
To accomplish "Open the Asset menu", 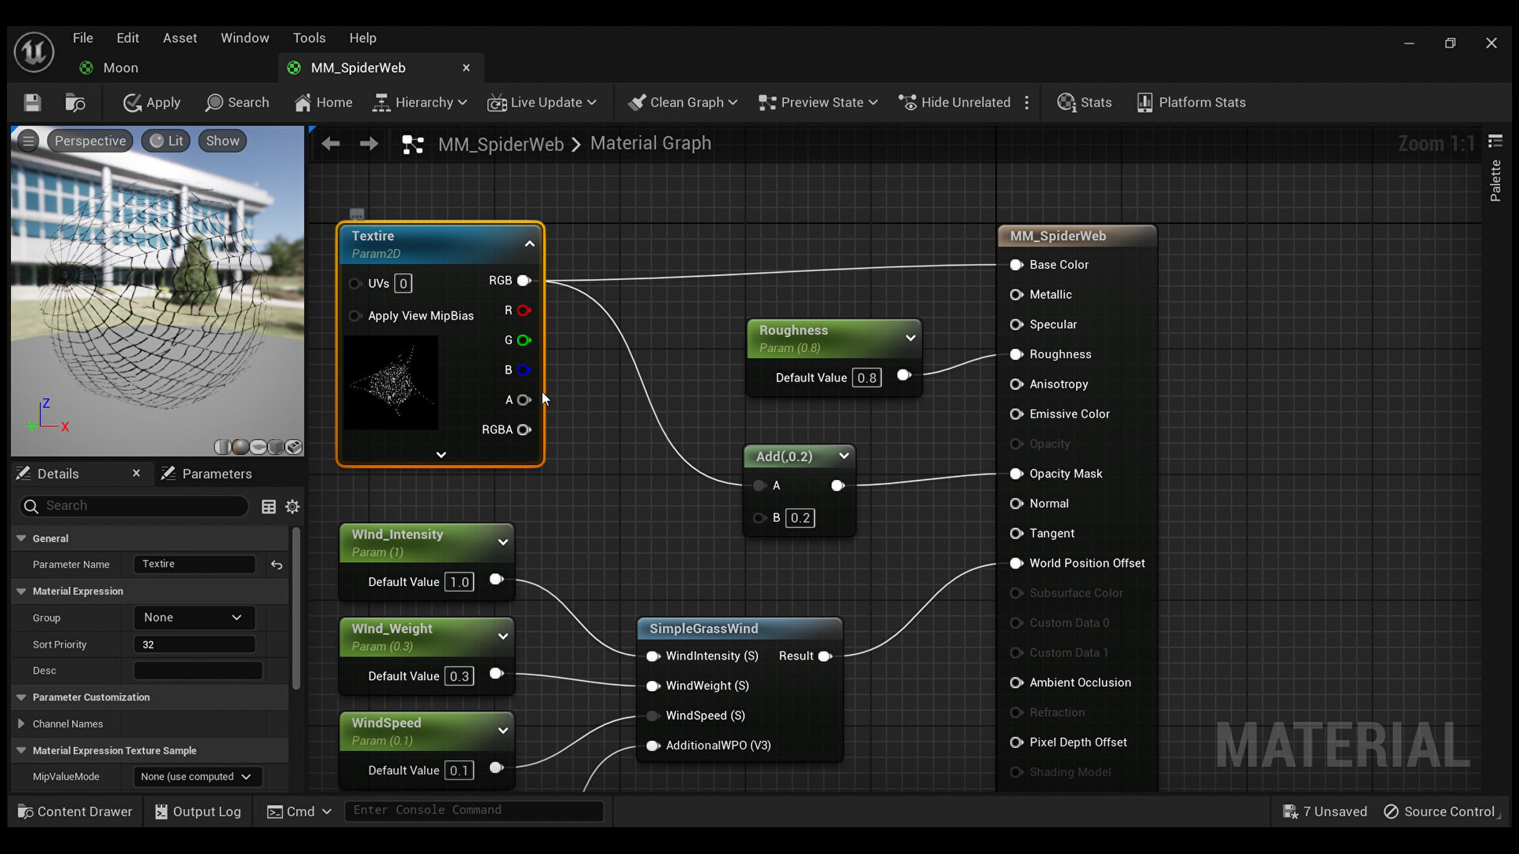I will (180, 38).
